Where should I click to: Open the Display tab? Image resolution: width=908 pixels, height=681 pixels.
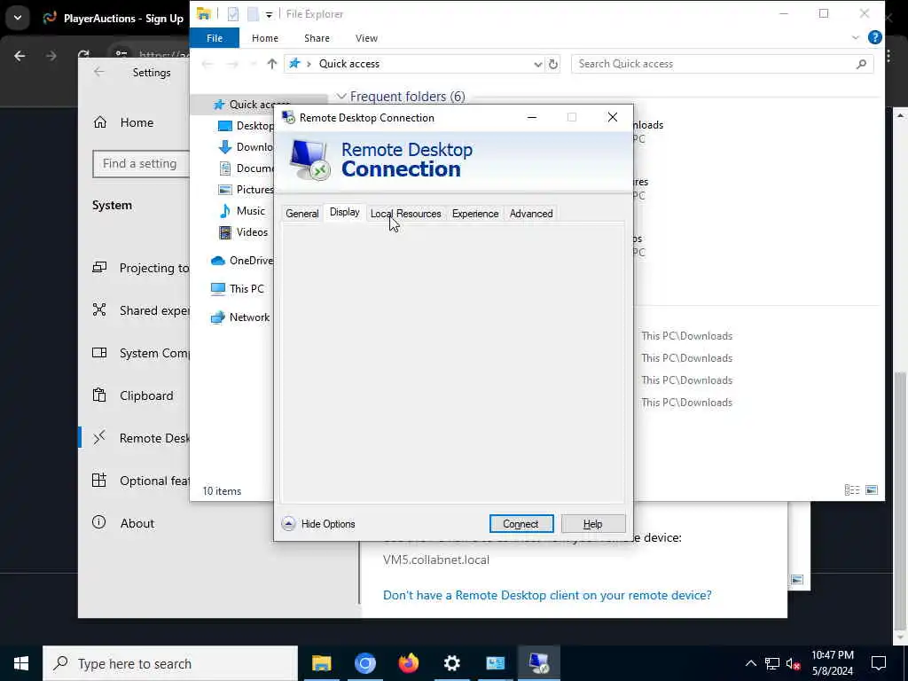click(345, 213)
